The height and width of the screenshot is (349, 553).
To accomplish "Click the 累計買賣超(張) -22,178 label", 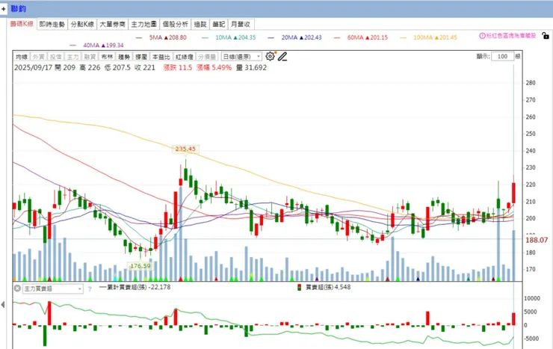I will click(x=135, y=287).
